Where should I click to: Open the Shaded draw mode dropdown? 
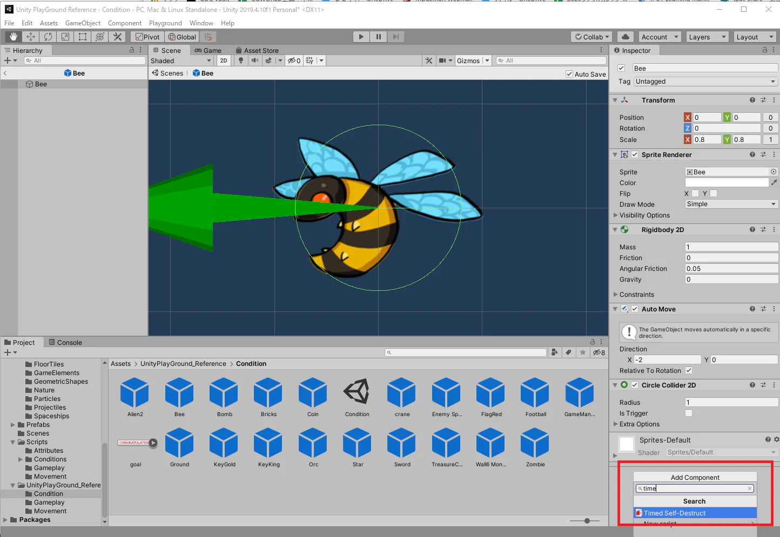[x=181, y=61]
